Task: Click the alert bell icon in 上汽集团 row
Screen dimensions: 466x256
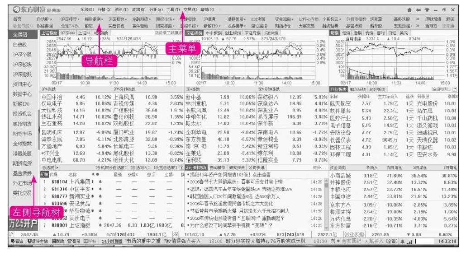Action: pyautogui.click(x=100, y=181)
